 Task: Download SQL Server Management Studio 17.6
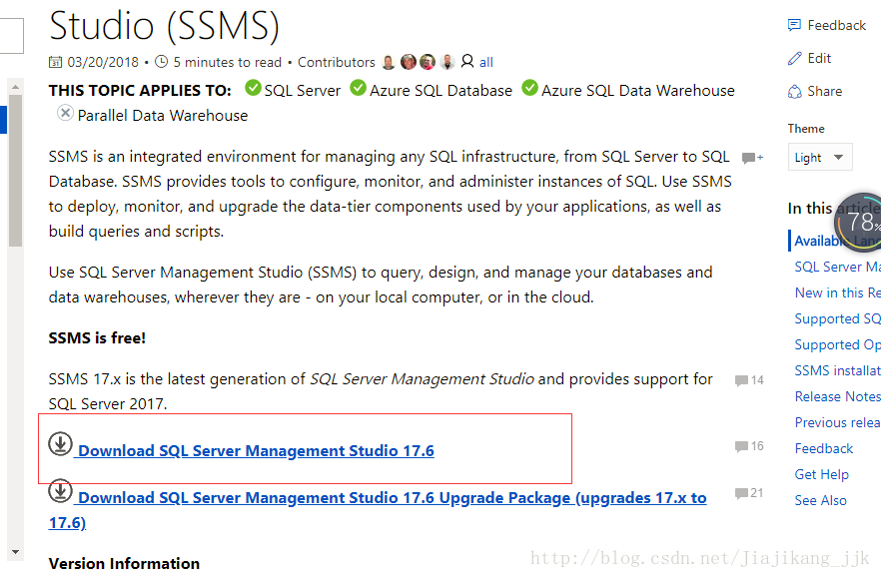tap(256, 451)
